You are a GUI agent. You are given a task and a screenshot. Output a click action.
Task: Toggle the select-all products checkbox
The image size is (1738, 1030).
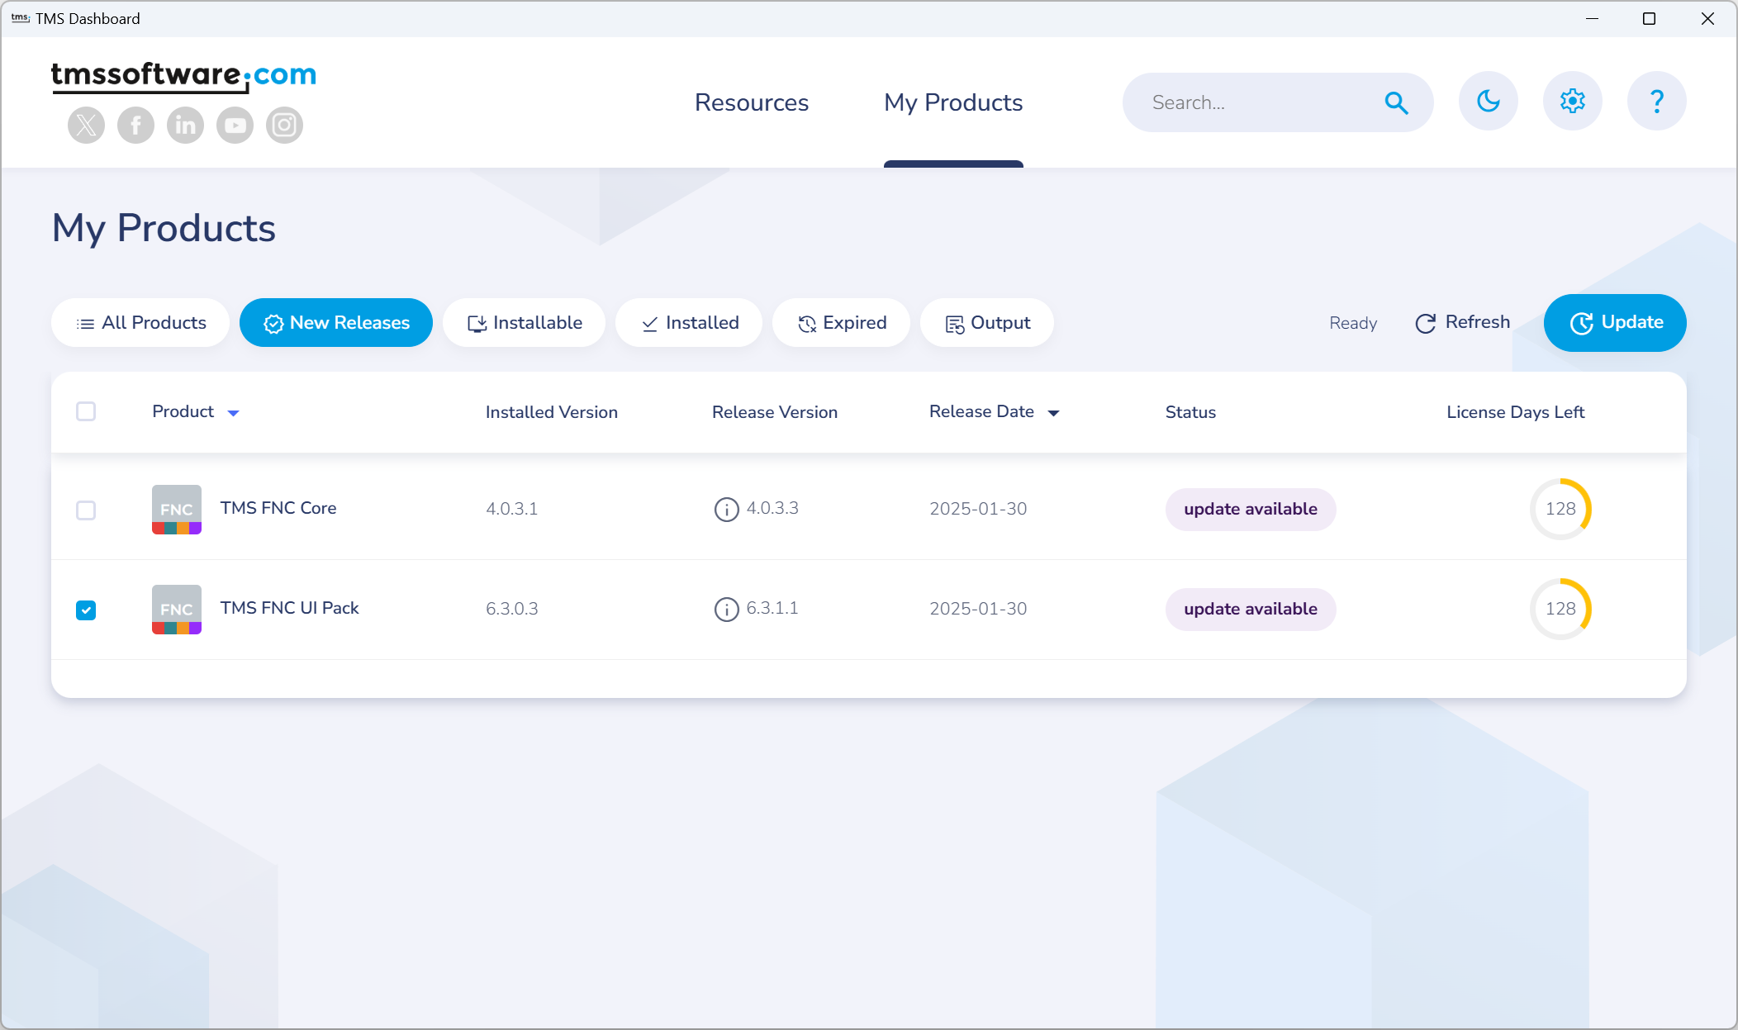86,411
